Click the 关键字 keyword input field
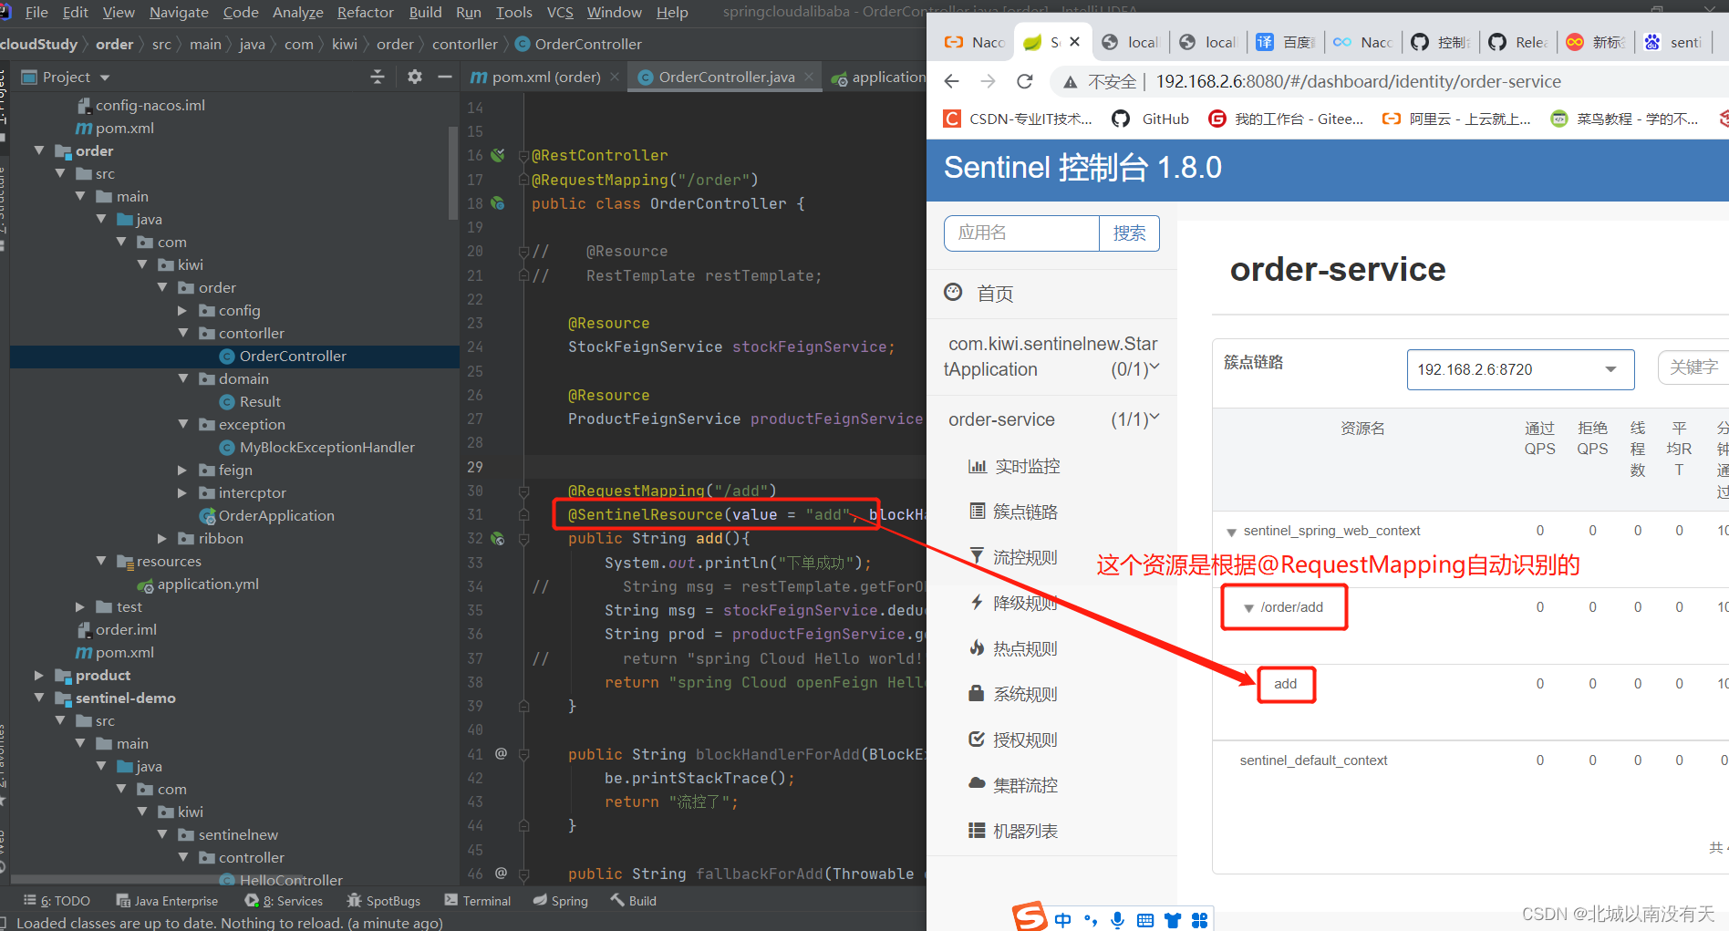Screen dimensions: 1729x931 pos(1693,367)
